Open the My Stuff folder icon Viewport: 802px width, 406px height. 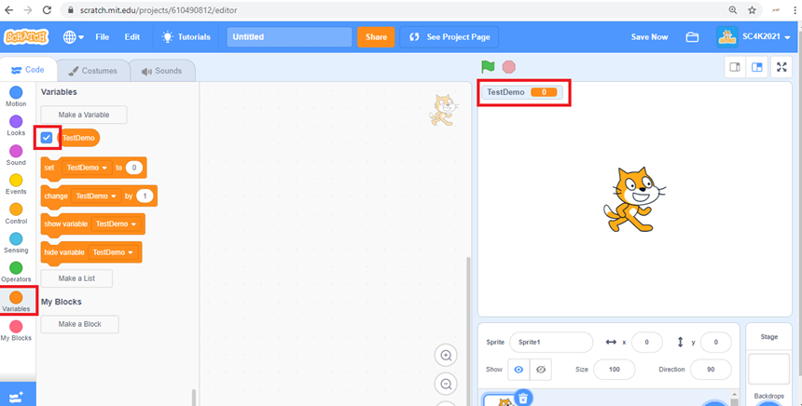692,36
